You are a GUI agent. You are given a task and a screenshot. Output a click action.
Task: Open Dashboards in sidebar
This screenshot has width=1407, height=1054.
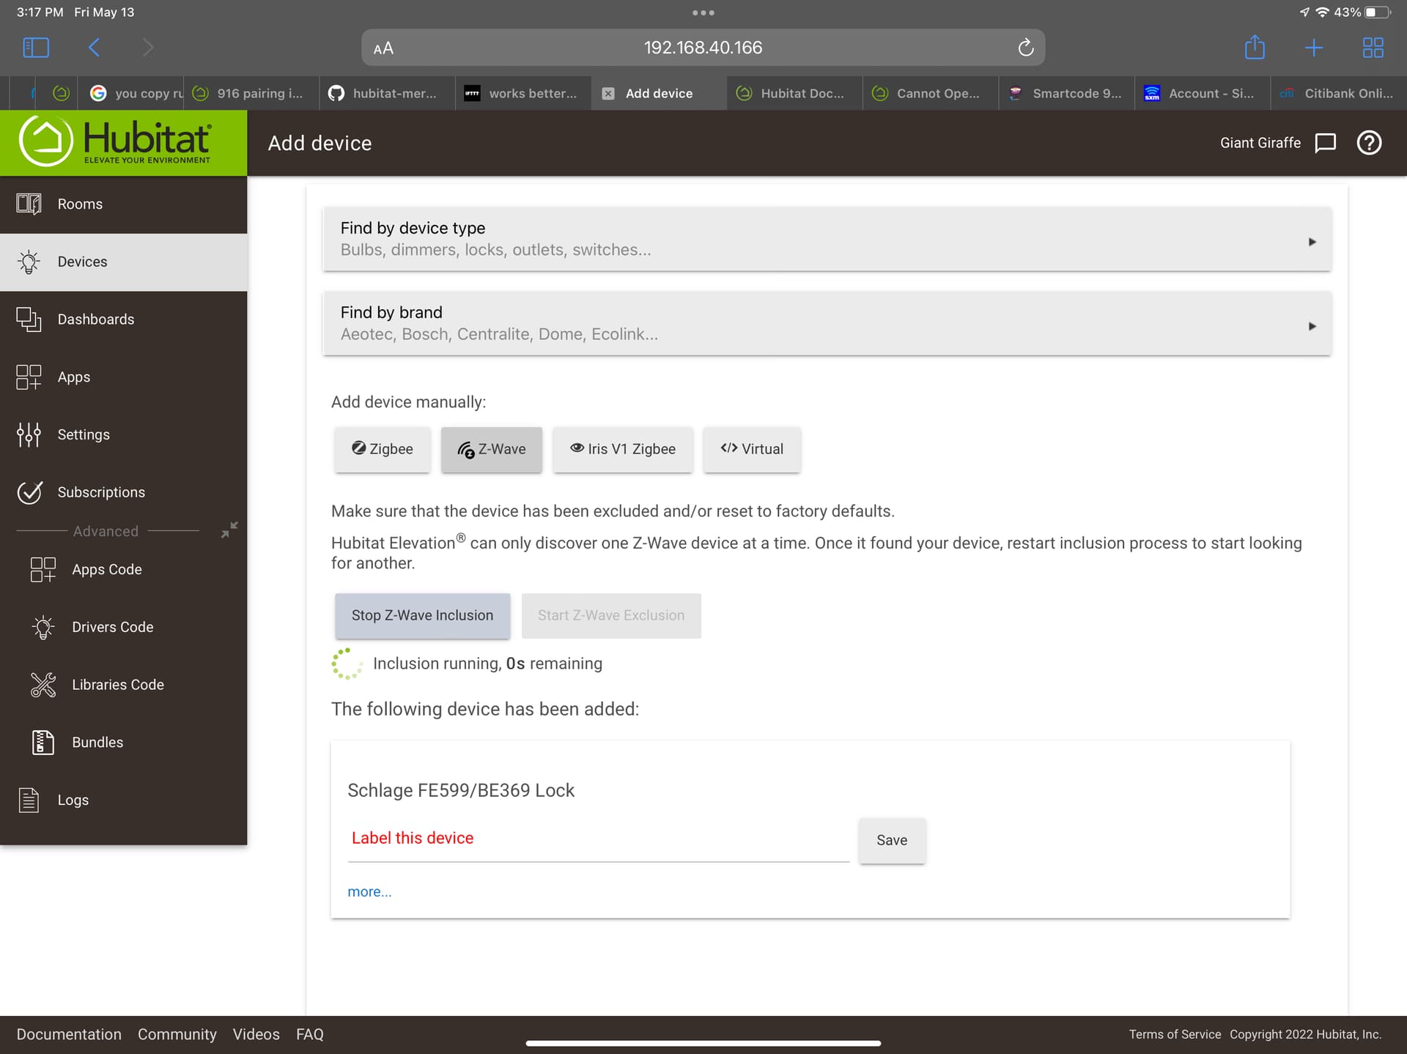pyautogui.click(x=123, y=319)
